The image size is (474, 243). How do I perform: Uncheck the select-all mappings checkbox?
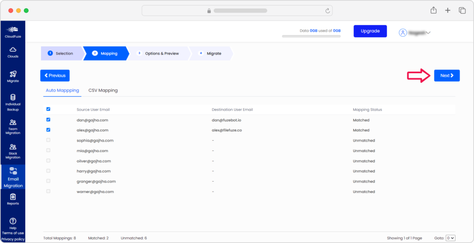pyautogui.click(x=48, y=109)
